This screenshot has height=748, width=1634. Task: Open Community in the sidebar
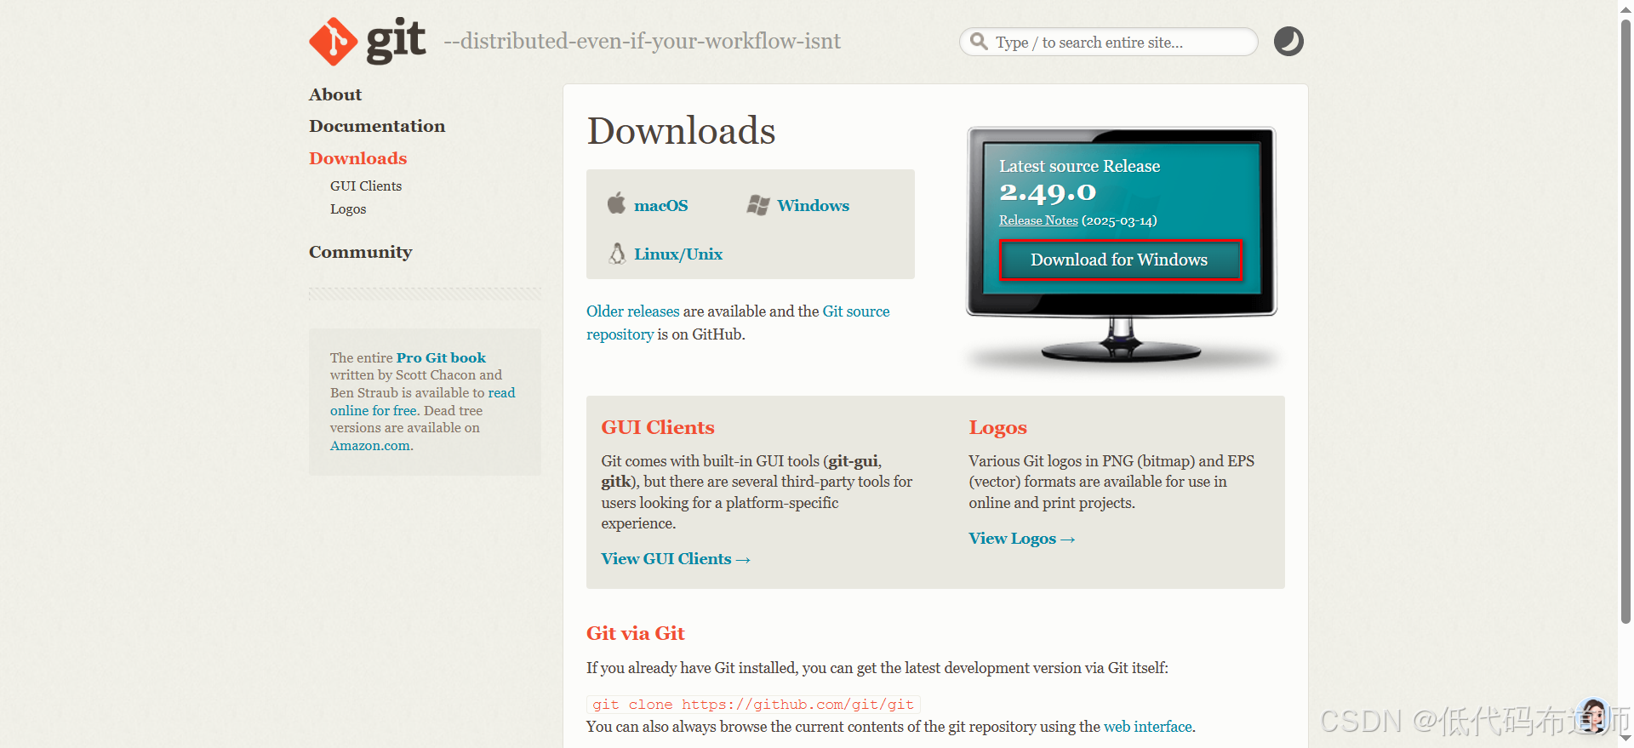360,252
